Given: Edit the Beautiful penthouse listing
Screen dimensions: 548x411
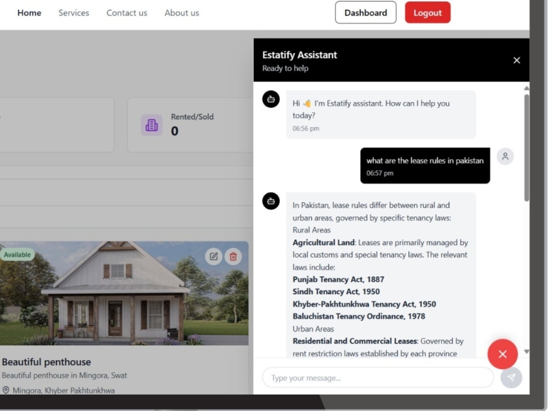Looking at the screenshot, I should click(x=214, y=256).
